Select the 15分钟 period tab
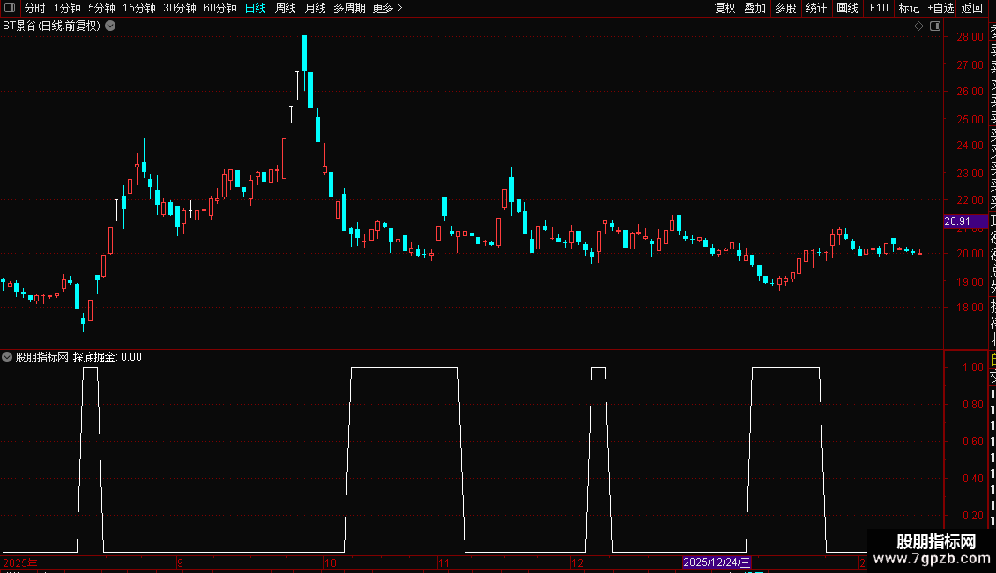Viewport: 996px width, 573px height. pos(138,8)
